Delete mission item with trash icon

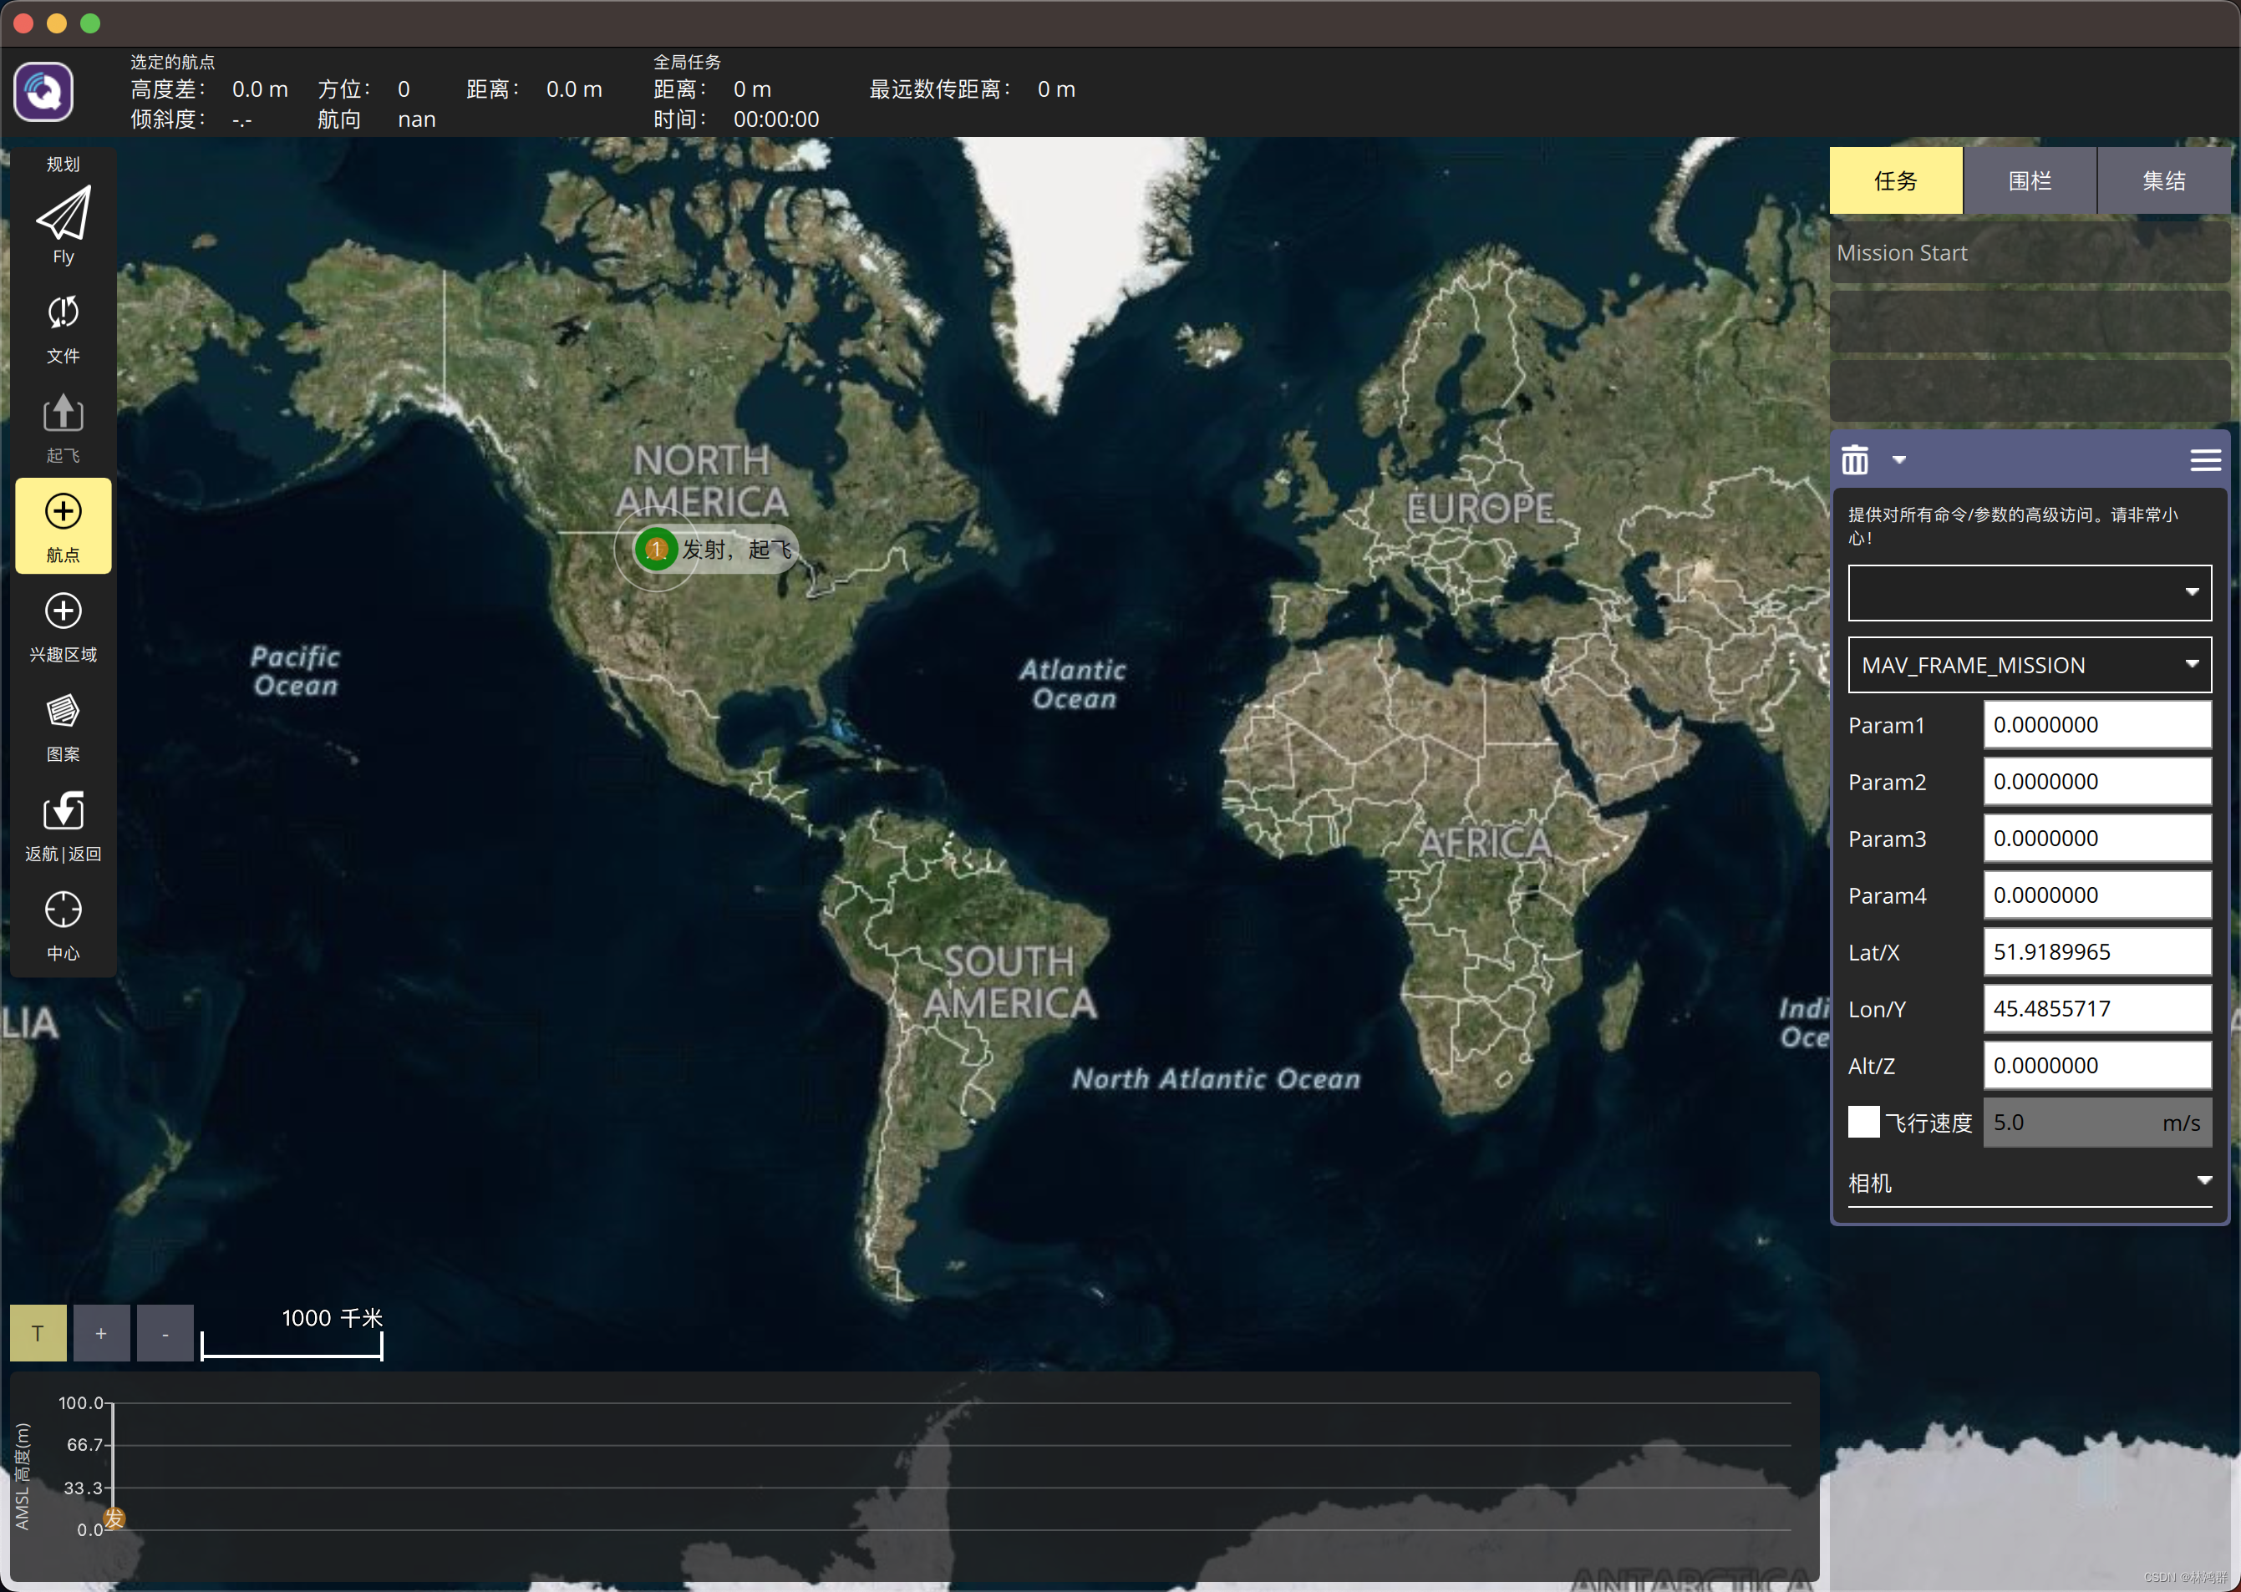(x=1855, y=459)
